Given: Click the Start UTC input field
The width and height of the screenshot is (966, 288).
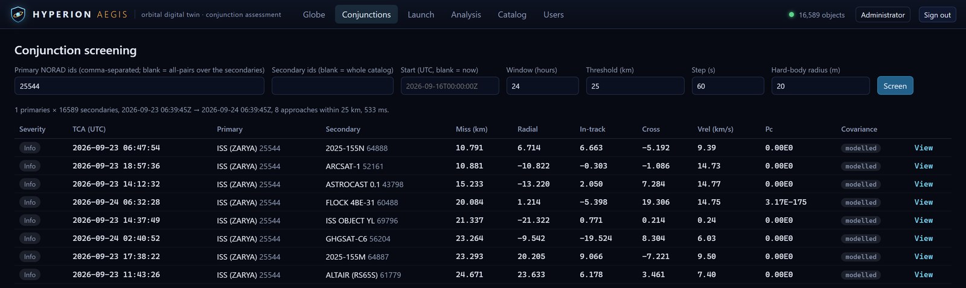Looking at the screenshot, I should pos(450,86).
